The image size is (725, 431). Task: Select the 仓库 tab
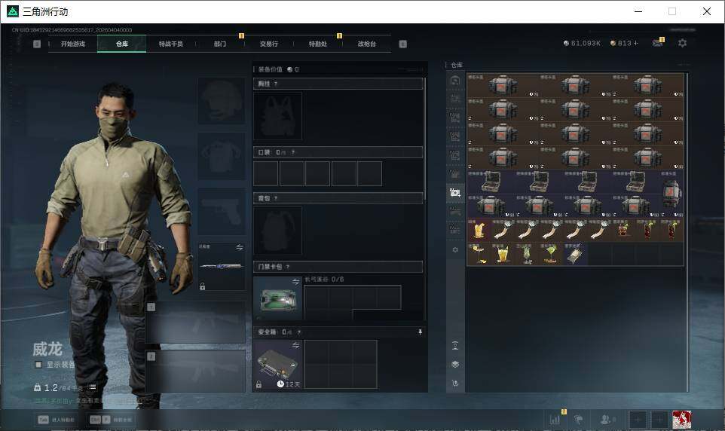[122, 44]
